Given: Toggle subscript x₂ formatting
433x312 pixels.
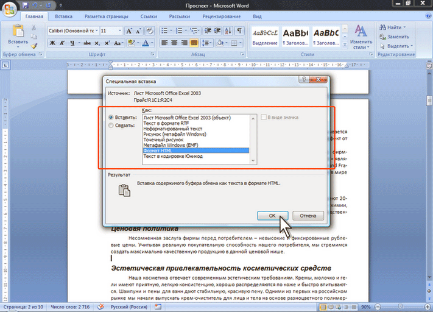Looking at the screenshot, I should click(x=97, y=43).
